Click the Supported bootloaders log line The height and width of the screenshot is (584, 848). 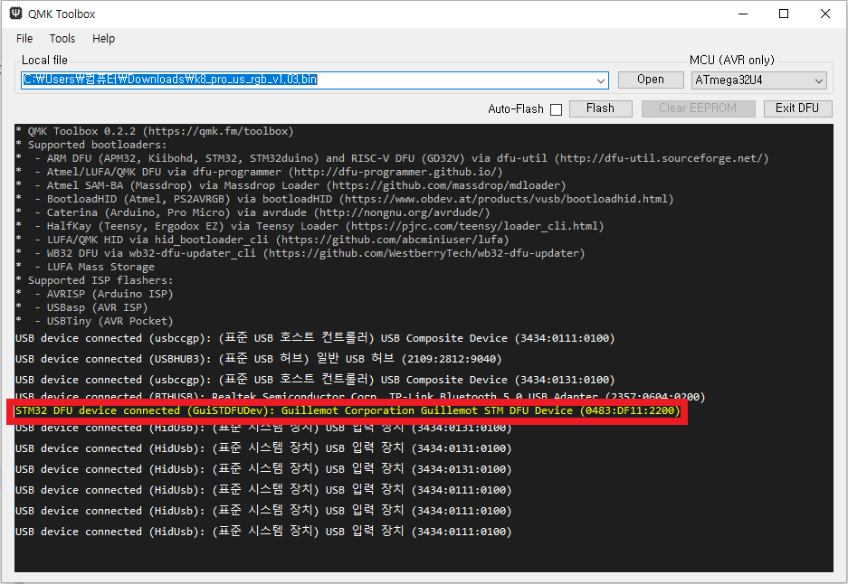tap(91, 145)
